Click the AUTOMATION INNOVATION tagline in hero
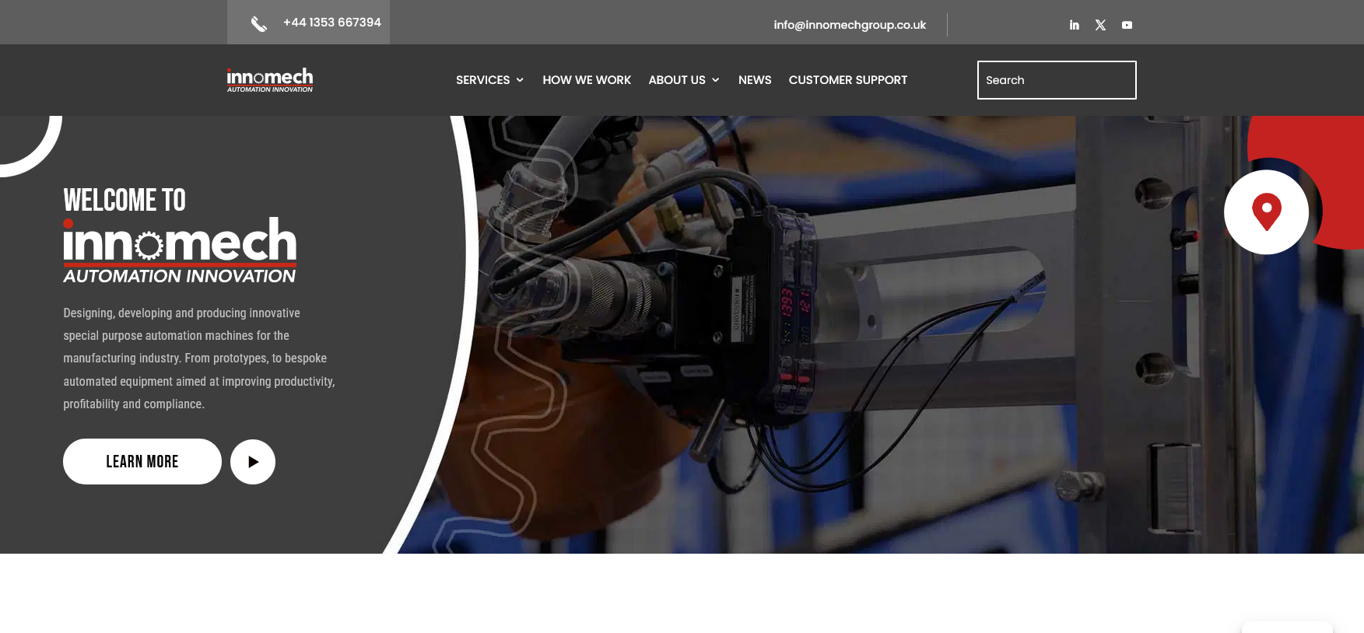Screen dimensions: 1364x633 [x=180, y=276]
